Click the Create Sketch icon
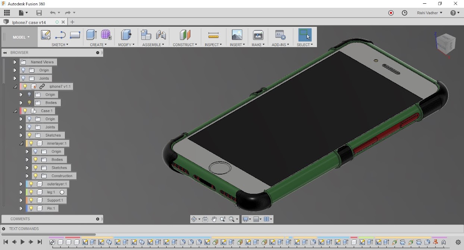464x250 pixels. [46, 35]
